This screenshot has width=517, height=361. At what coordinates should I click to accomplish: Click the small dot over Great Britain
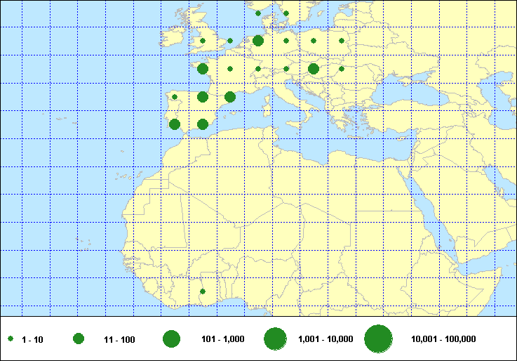pyautogui.click(x=203, y=41)
